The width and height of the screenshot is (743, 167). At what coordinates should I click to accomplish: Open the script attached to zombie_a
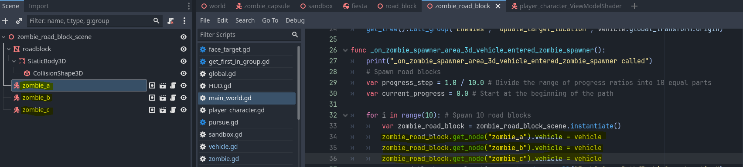point(173,86)
